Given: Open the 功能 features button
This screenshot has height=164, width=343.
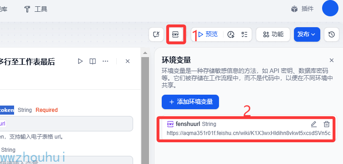Looking at the screenshot, I should tap(273, 34).
